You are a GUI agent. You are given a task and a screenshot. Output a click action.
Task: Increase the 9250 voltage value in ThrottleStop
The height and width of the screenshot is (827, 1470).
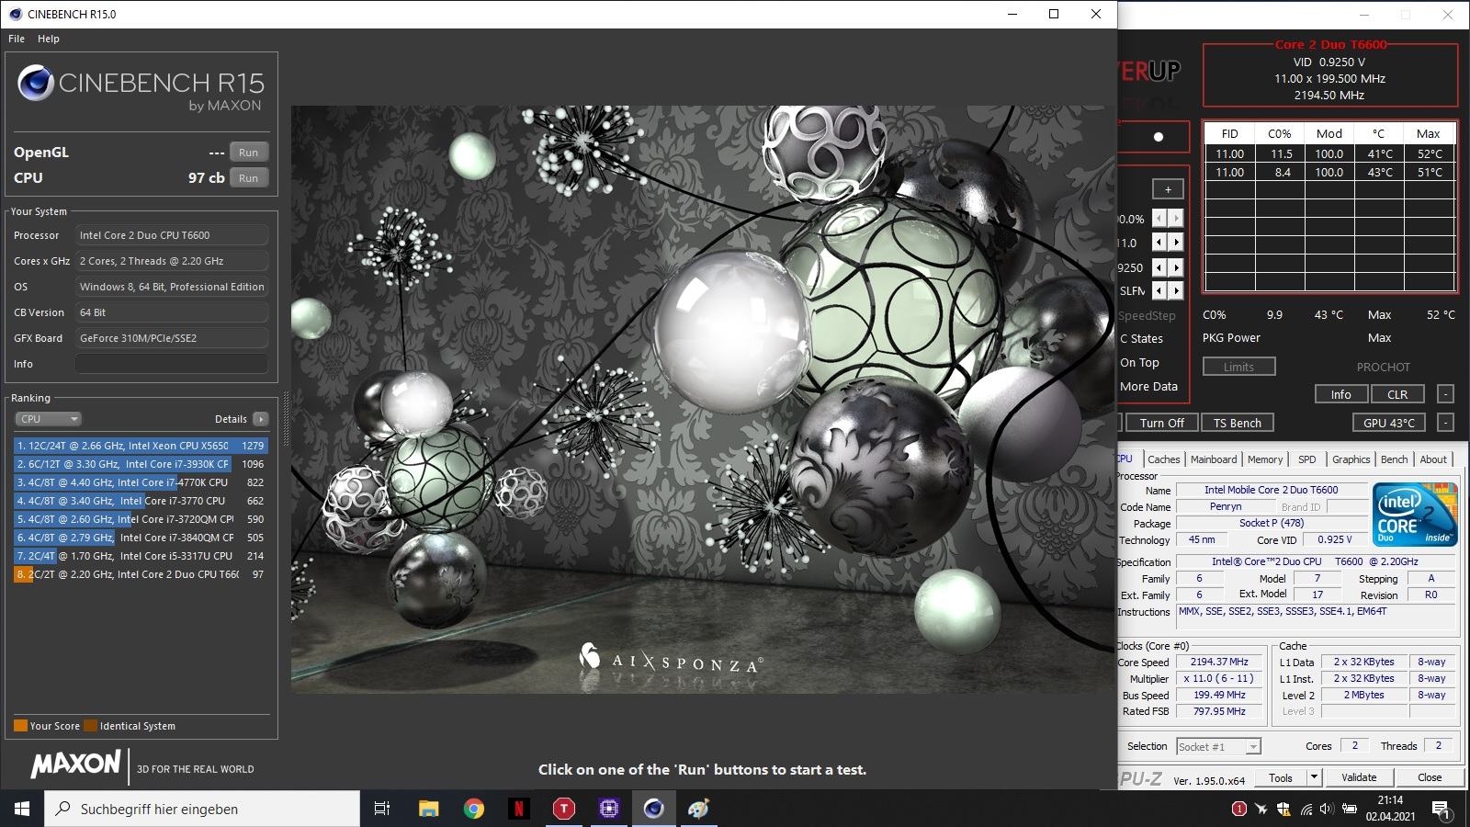tap(1176, 267)
